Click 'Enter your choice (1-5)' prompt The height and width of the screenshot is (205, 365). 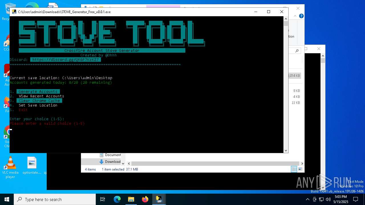[x=37, y=119]
